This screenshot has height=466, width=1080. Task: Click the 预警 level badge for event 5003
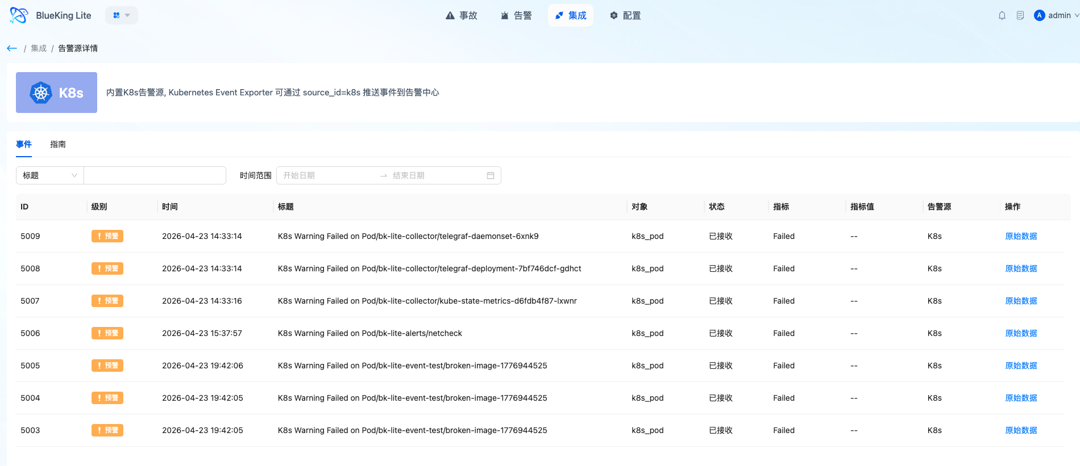pos(107,430)
